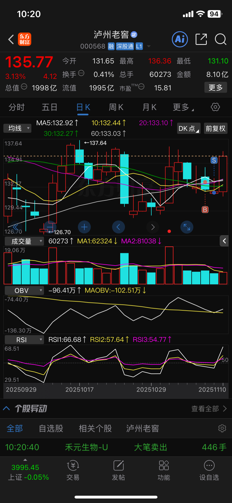
Task: Tap the red dot marker below candles
Action: 169,231
